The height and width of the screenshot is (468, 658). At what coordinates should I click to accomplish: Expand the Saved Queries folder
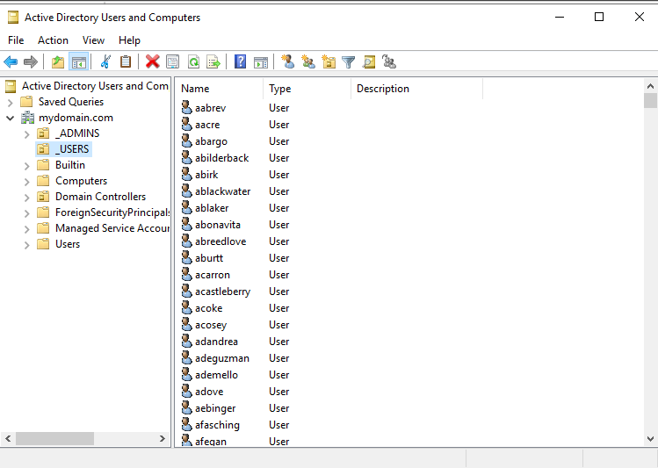click(11, 103)
